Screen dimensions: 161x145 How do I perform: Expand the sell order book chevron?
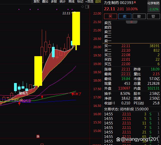click(132, 22)
